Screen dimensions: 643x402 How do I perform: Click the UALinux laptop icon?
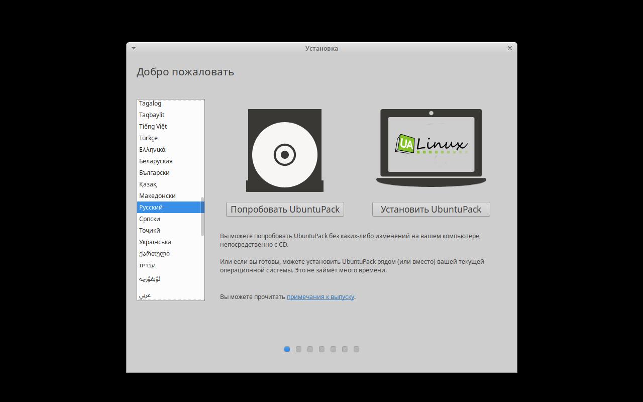[431, 148]
